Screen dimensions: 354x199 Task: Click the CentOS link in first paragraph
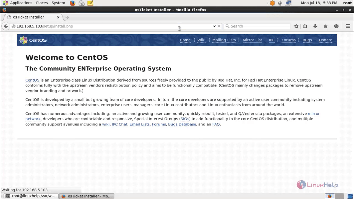[x=32, y=80]
